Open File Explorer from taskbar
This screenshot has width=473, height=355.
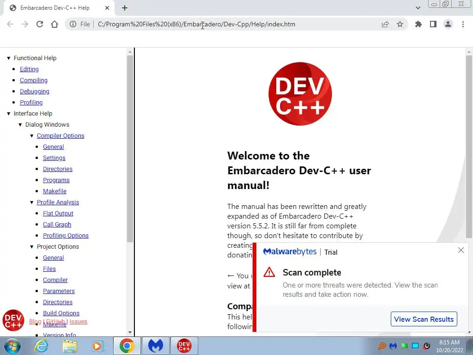(70, 346)
